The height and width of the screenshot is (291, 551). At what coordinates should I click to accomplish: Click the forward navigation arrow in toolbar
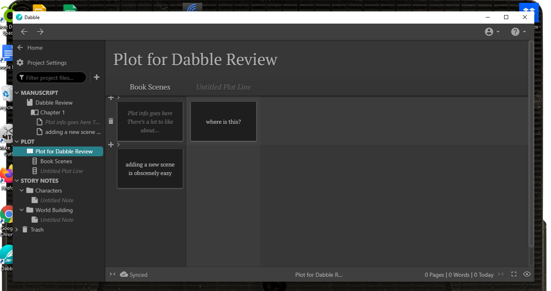click(40, 32)
